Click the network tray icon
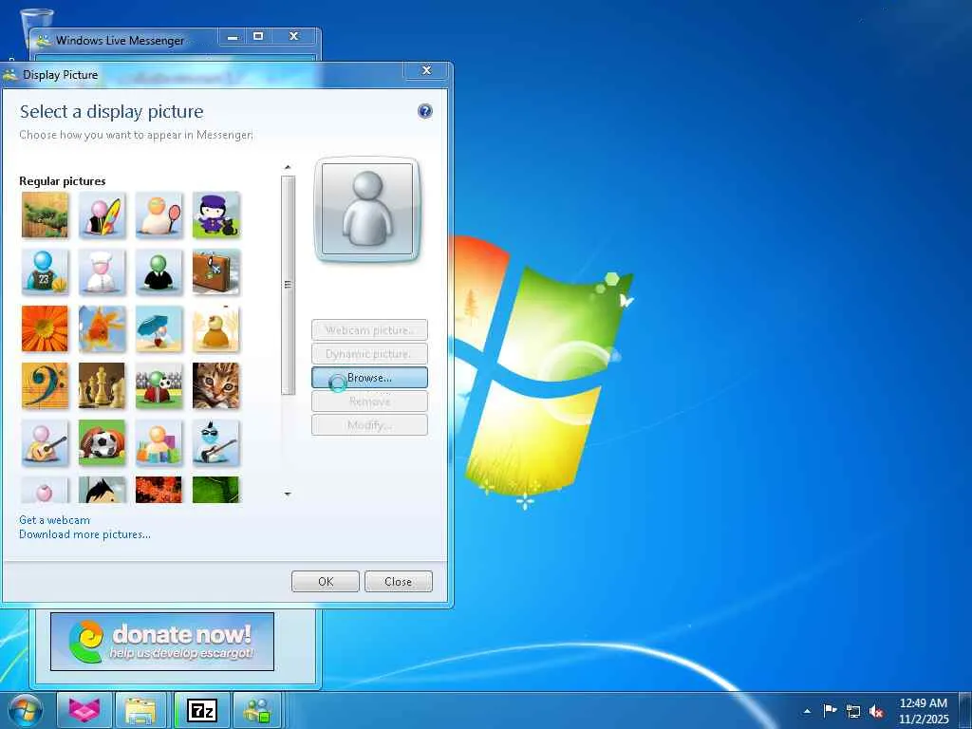 click(853, 711)
